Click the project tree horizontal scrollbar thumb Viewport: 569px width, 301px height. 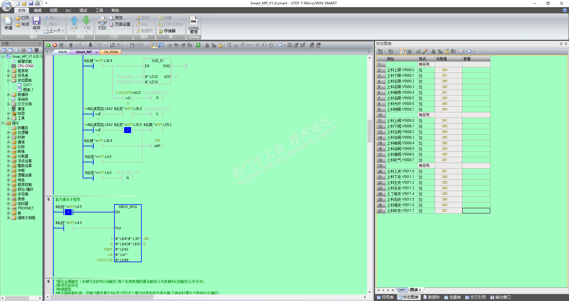coord(17,298)
